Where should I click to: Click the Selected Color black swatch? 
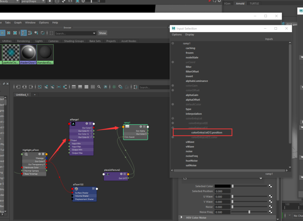222,186
